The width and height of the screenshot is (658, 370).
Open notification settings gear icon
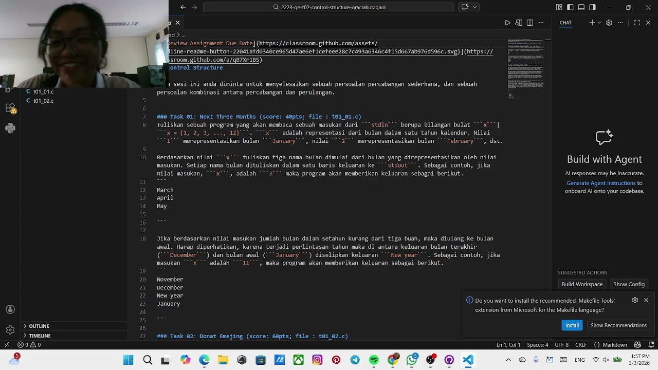tap(635, 300)
